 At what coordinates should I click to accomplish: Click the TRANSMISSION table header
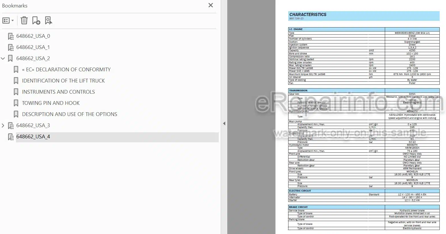pos(298,91)
